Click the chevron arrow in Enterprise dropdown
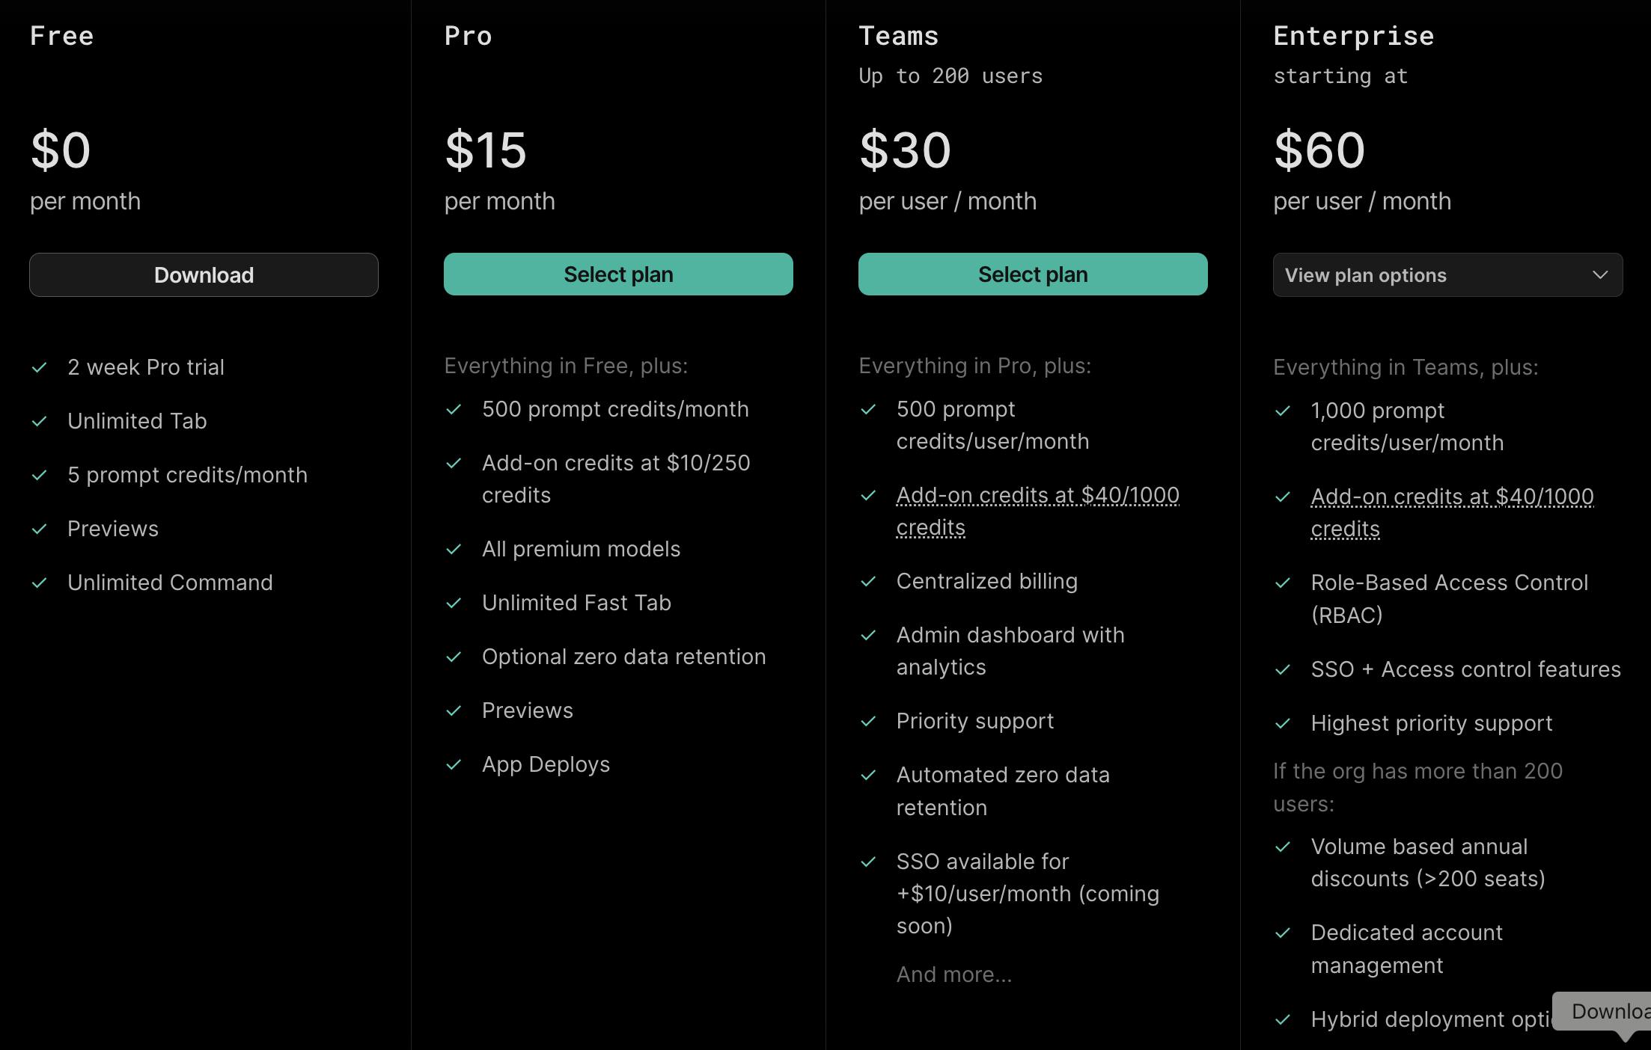Image resolution: width=1651 pixels, height=1050 pixels. pos(1600,274)
